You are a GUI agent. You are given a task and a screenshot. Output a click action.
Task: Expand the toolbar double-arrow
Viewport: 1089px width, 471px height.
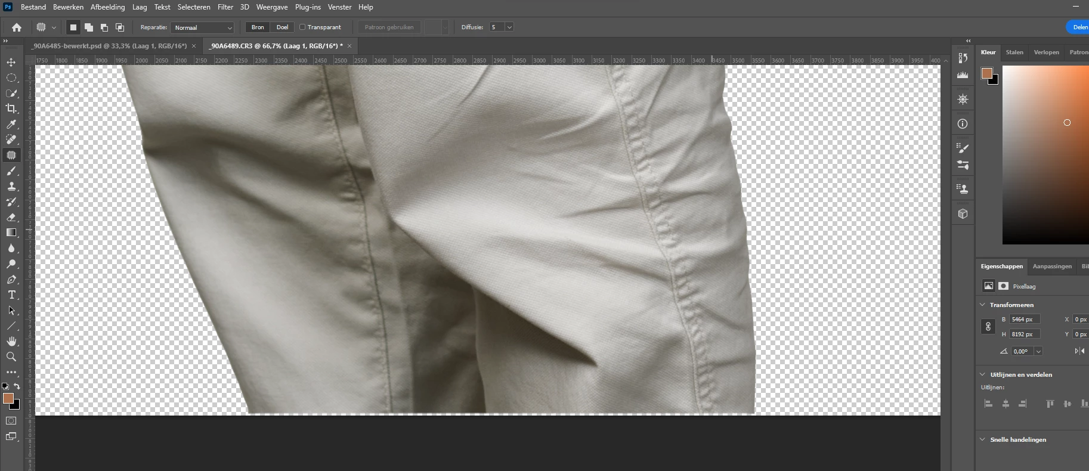pyautogui.click(x=5, y=41)
